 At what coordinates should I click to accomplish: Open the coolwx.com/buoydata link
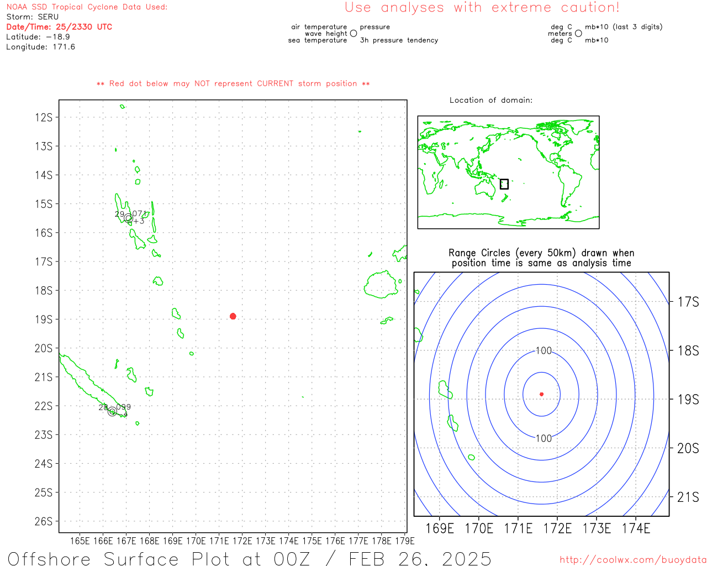tap(633, 560)
